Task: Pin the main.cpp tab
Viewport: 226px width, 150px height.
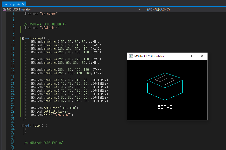Action: click(x=18, y=4)
